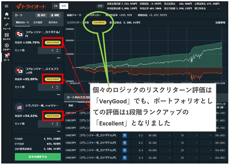Delete the cart with 削除 button
The height and width of the screenshot is (165, 230).
click(x=55, y=15)
